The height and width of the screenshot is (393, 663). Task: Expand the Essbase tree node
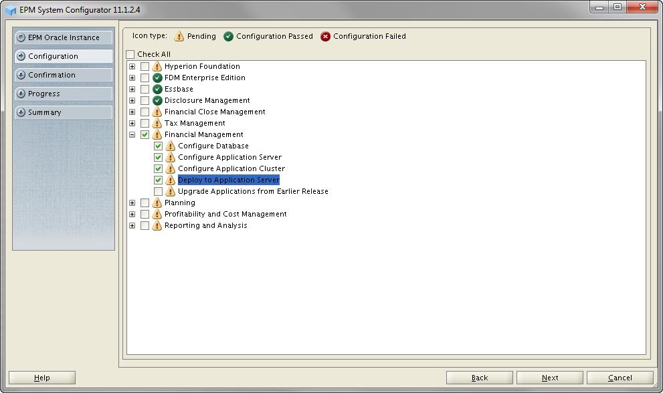pyautogui.click(x=132, y=89)
